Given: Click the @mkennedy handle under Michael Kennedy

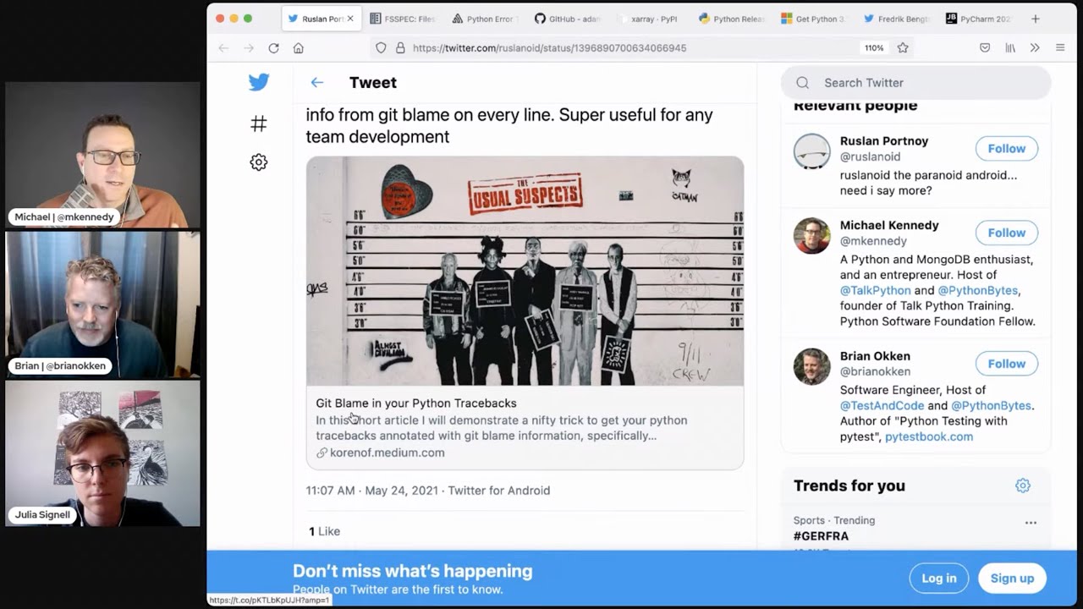Looking at the screenshot, I should click(873, 242).
